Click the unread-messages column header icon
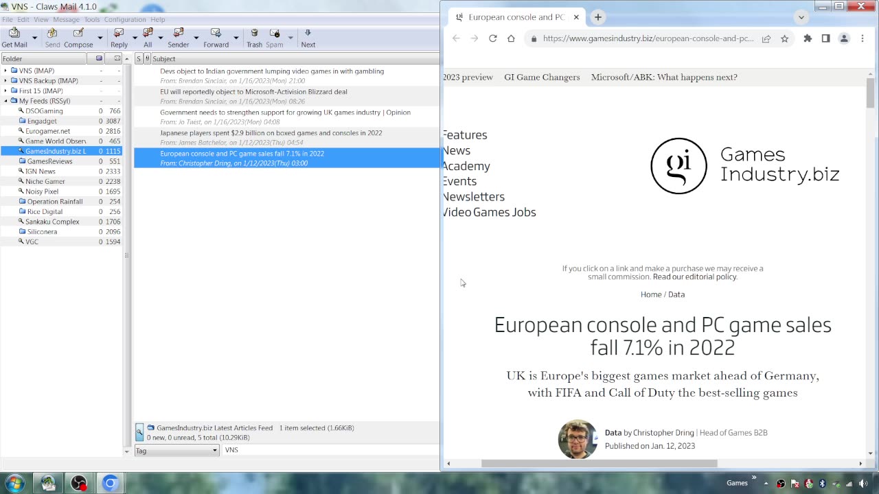This screenshot has width=879, height=494. 117,59
